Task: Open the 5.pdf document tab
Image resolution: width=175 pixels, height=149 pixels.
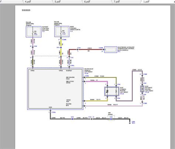Action: point(58,1)
